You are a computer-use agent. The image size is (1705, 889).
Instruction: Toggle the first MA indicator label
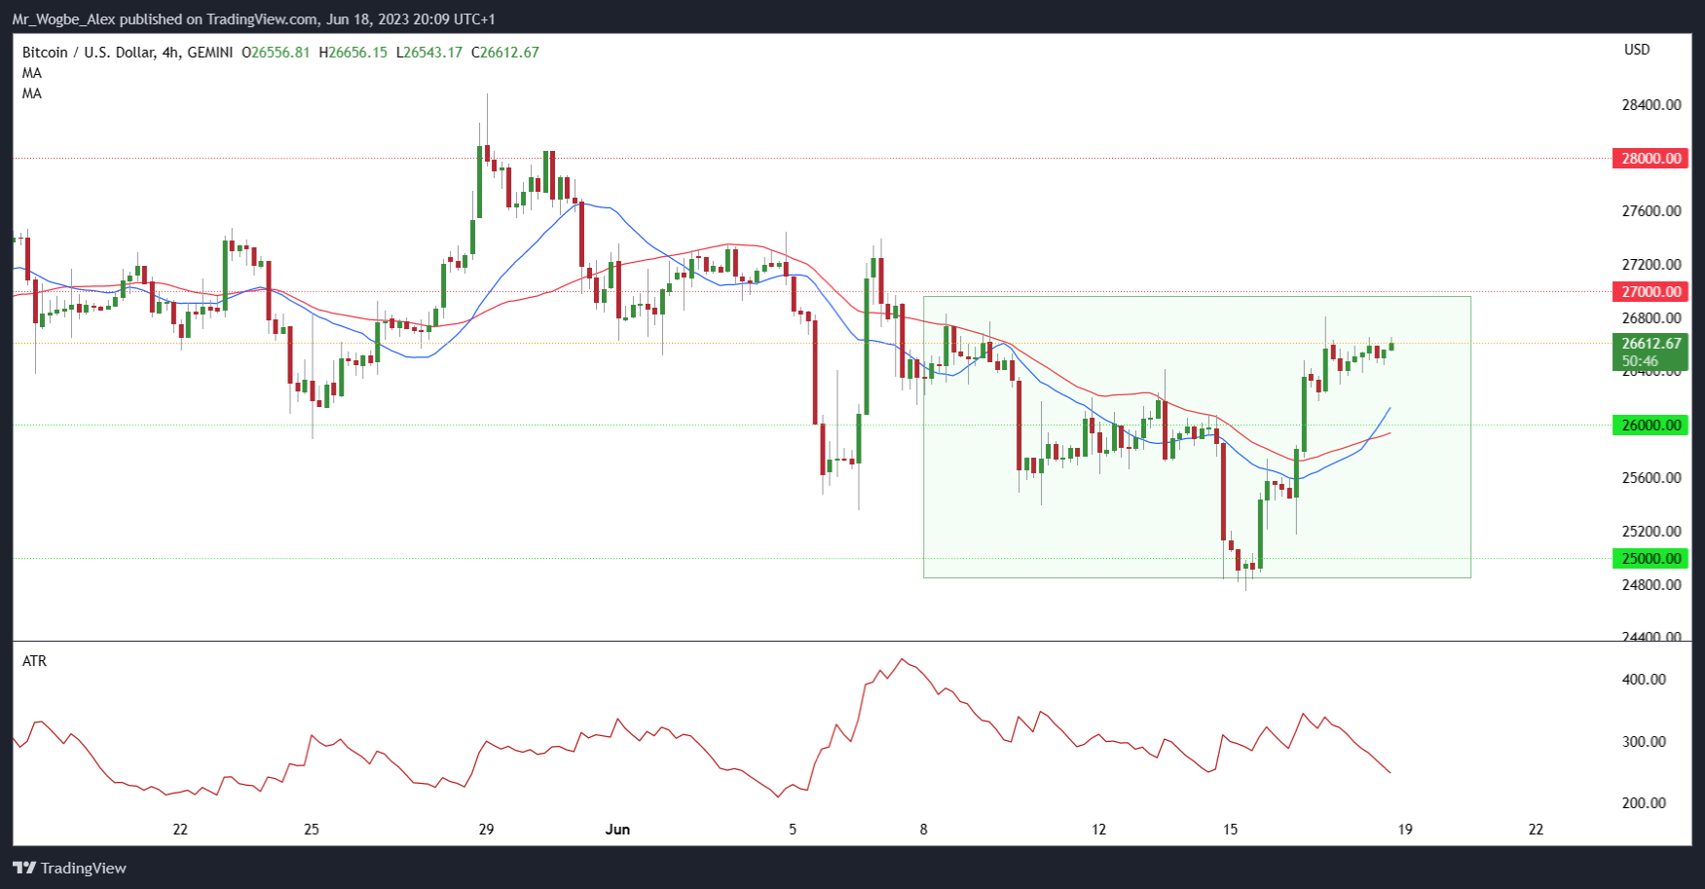32,73
